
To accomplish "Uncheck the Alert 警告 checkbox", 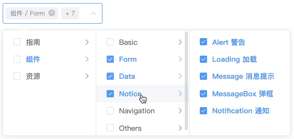I will [x=203, y=42].
